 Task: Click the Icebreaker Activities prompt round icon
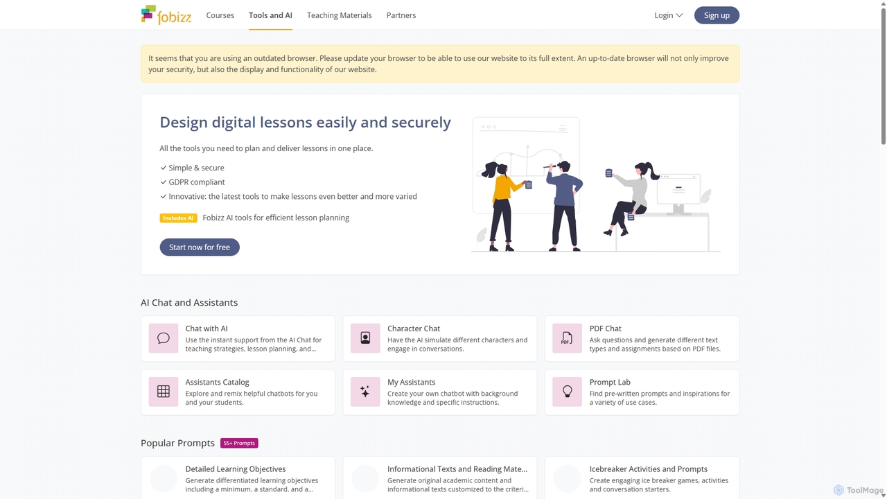(567, 478)
